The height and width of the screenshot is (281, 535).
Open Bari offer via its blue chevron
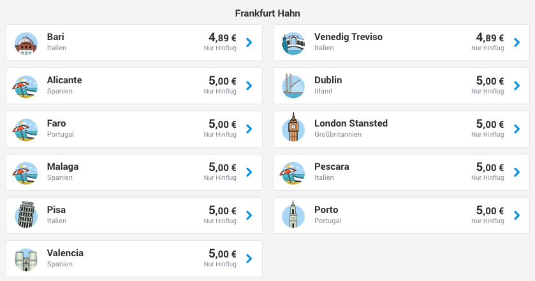249,43
